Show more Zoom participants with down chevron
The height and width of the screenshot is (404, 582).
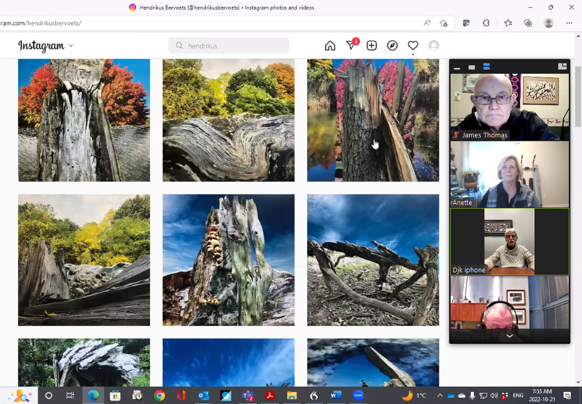click(x=509, y=336)
